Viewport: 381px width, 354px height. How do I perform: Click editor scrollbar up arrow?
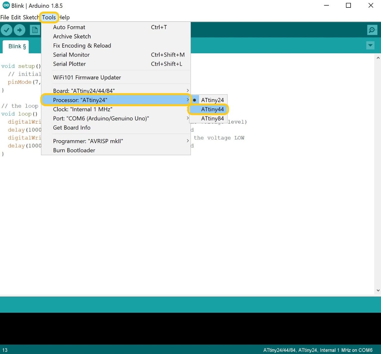(x=378, y=58)
